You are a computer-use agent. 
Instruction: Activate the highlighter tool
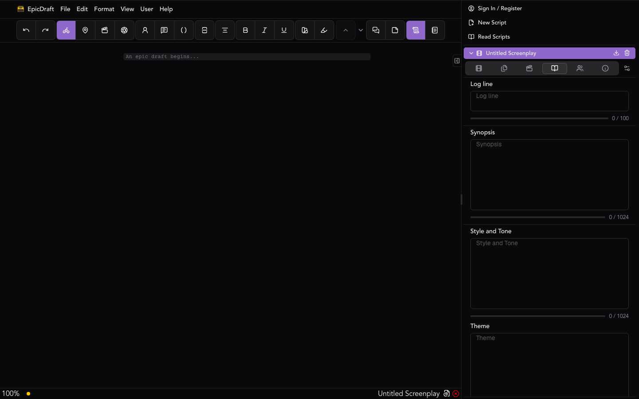pos(324,30)
